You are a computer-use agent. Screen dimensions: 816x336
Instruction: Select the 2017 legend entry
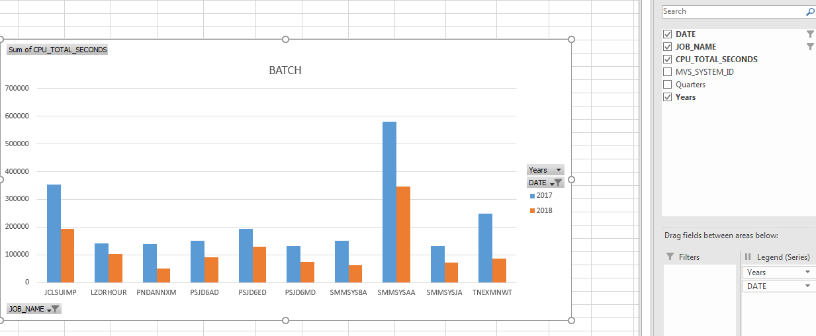541,196
